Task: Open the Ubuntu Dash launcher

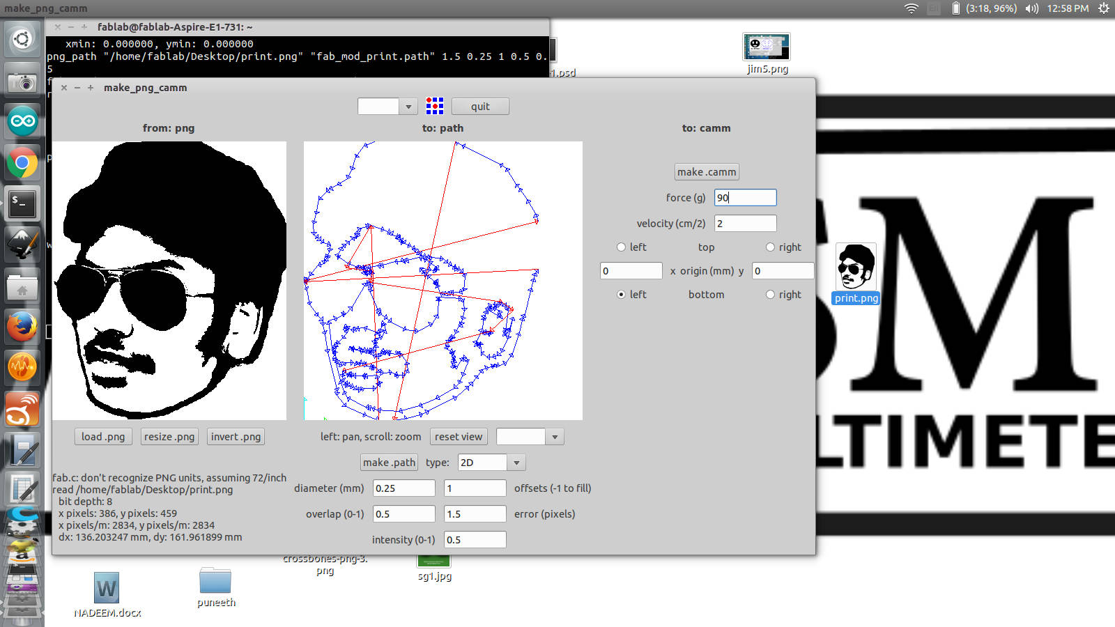Action: [22, 39]
